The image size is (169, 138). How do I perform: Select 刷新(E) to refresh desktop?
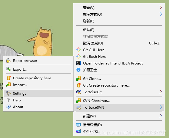[119, 21]
